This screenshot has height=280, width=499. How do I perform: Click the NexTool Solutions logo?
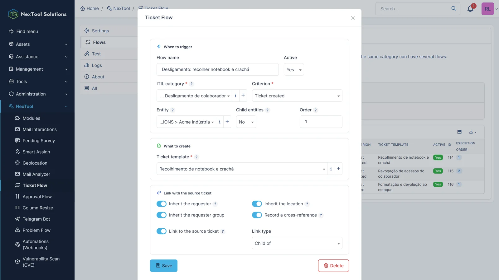click(x=37, y=14)
